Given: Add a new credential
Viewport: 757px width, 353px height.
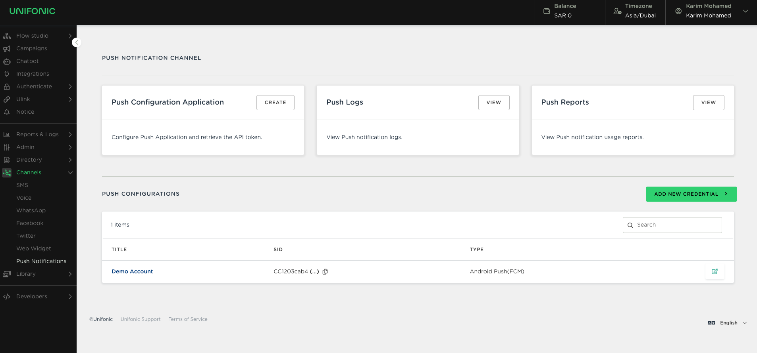Looking at the screenshot, I should [691, 194].
